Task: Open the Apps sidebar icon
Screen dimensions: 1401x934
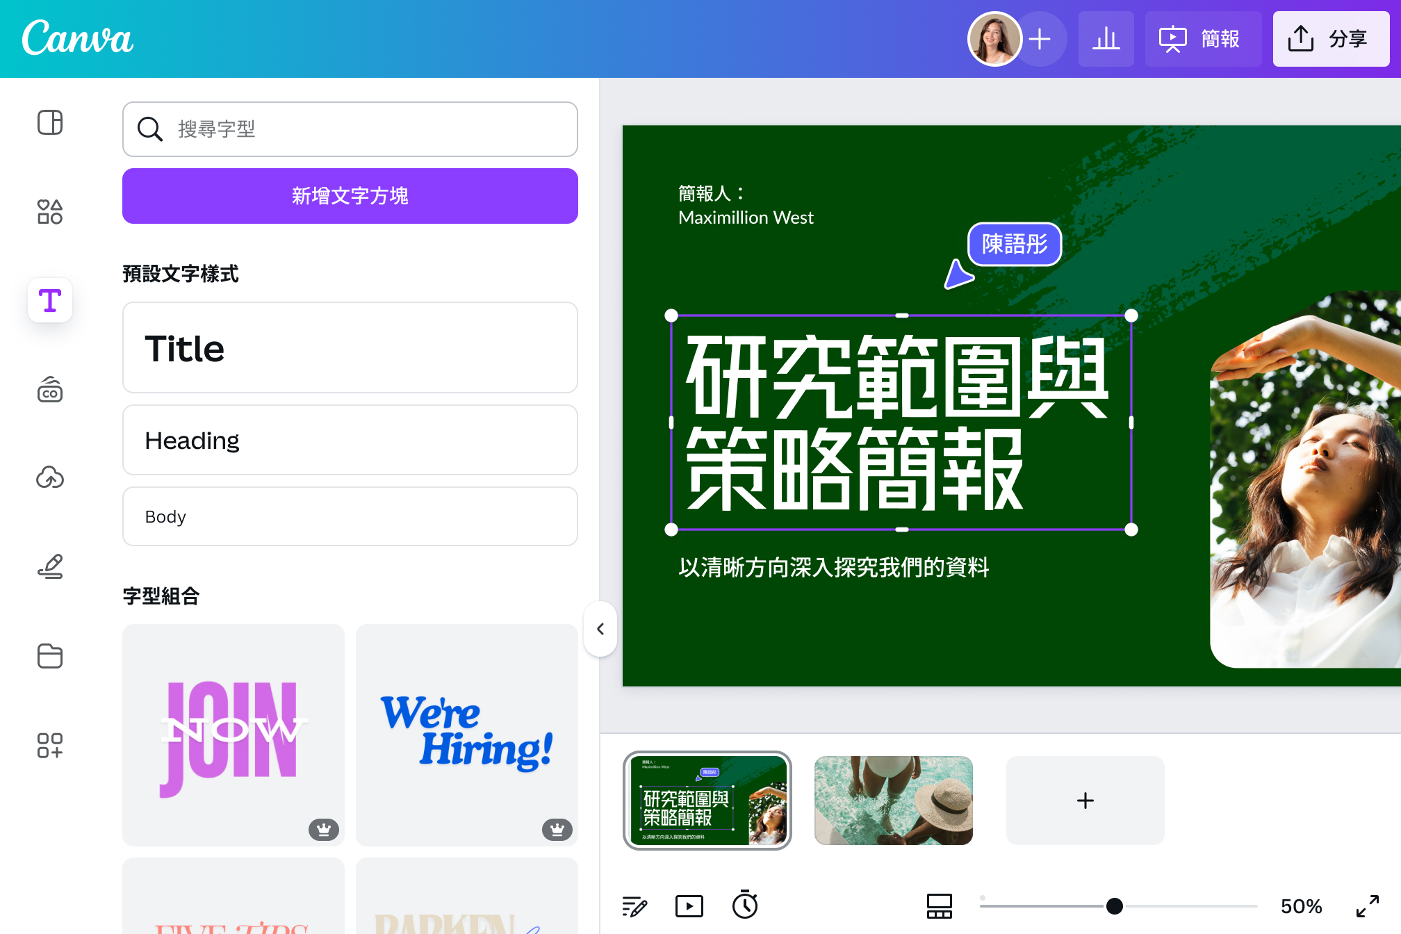Action: coord(50,745)
